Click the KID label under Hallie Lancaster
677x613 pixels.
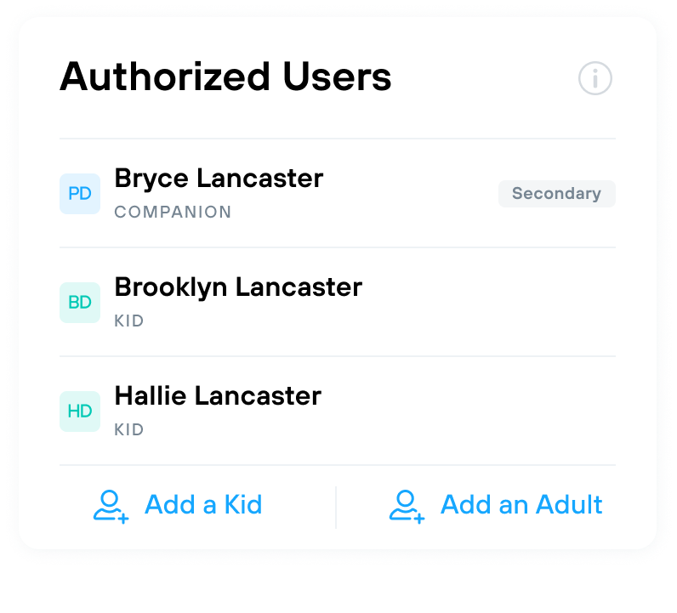tap(128, 429)
